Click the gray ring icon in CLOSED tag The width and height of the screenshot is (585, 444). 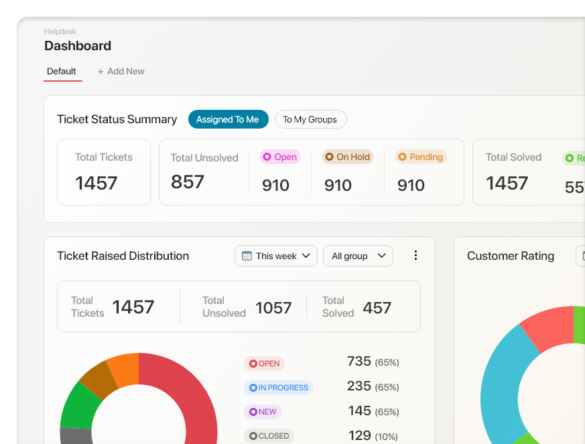click(x=253, y=436)
